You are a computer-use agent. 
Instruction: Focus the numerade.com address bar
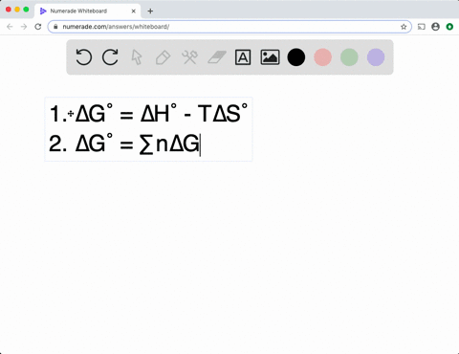[229, 27]
